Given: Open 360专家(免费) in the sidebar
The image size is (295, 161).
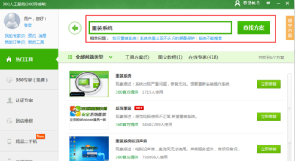Looking at the screenshot, I should (29, 80).
